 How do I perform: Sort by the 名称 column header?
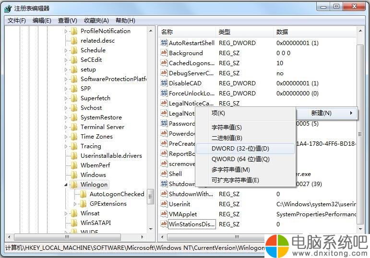tap(187, 32)
